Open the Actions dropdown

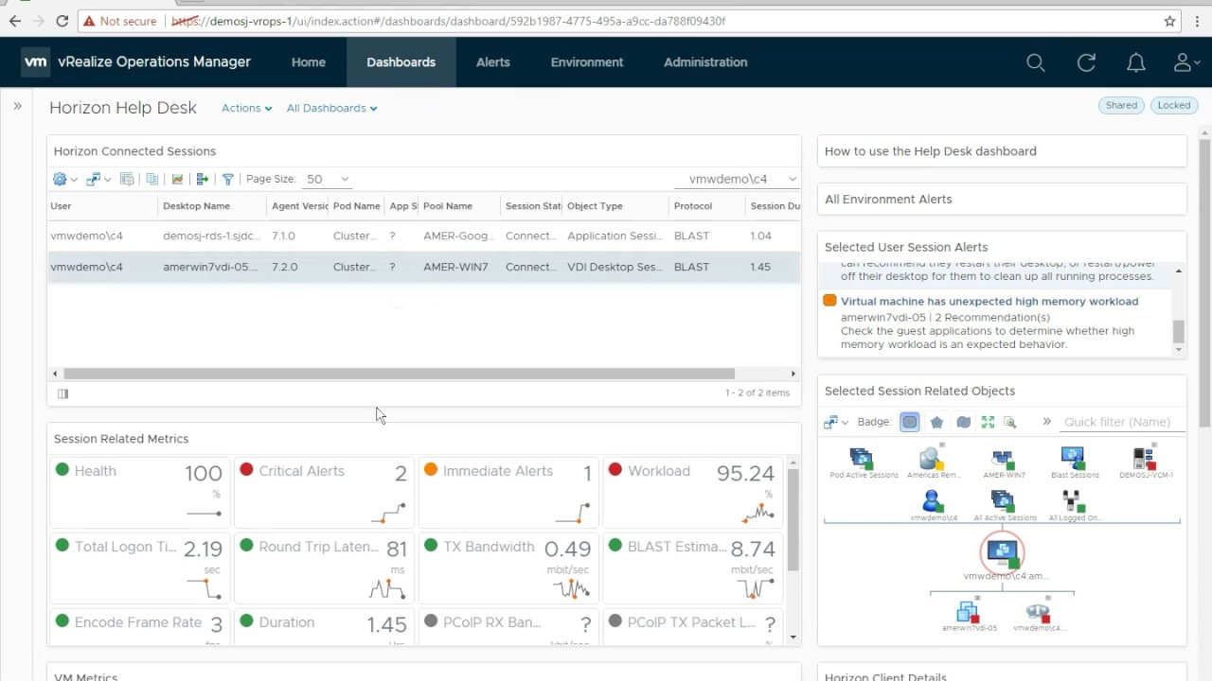246,108
